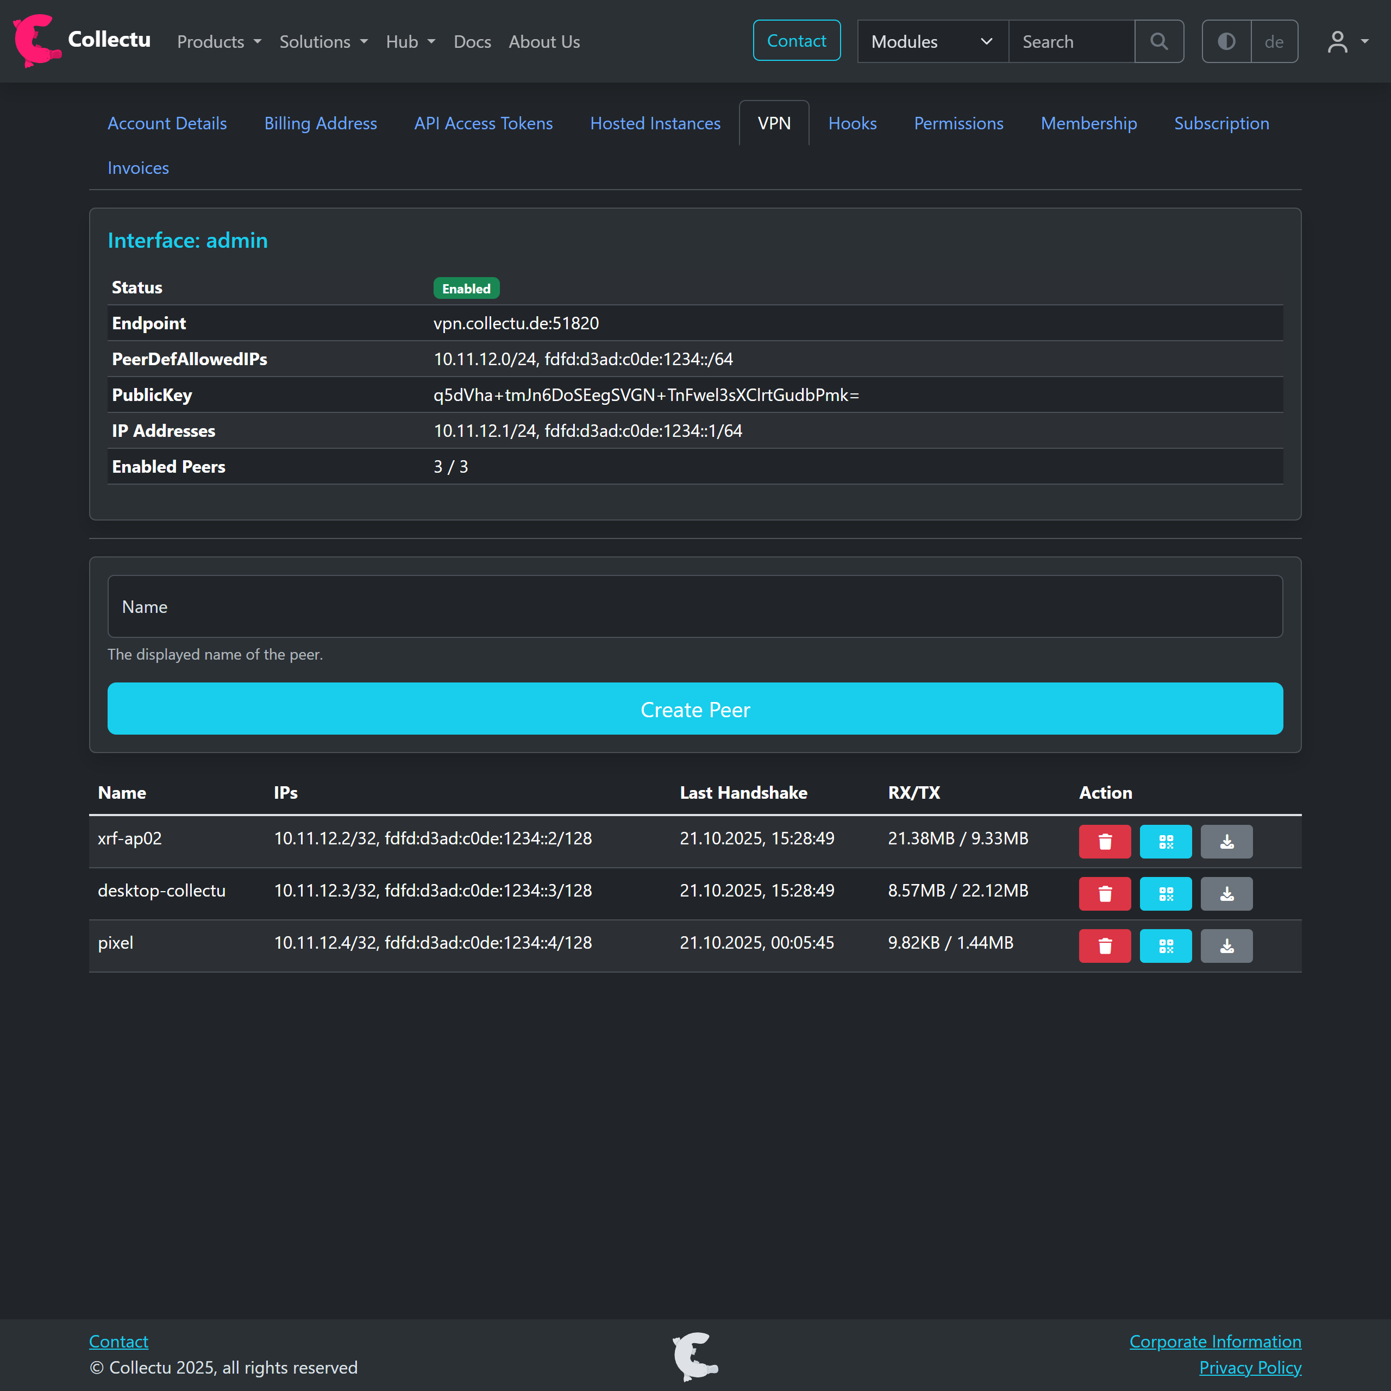Open the API Access Tokens tab
This screenshot has width=1391, height=1391.
pyautogui.click(x=483, y=123)
